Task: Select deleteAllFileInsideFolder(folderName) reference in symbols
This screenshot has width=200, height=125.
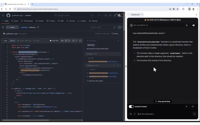Action: coord(103,76)
